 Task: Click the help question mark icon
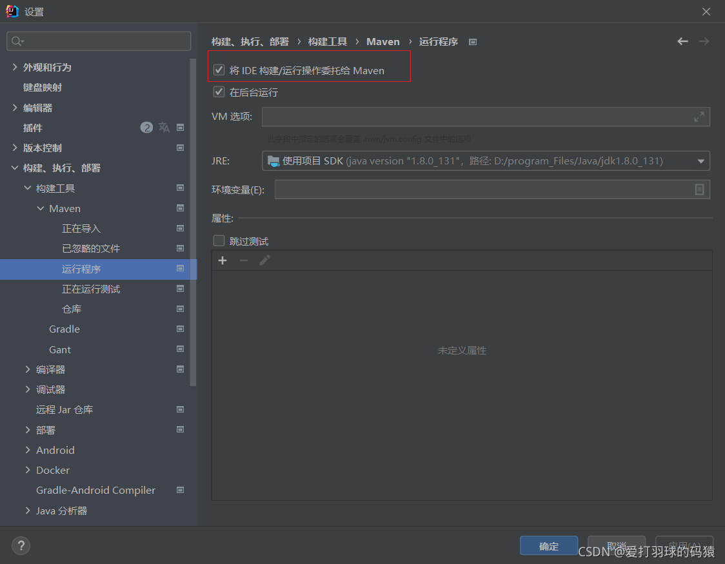[x=21, y=545]
